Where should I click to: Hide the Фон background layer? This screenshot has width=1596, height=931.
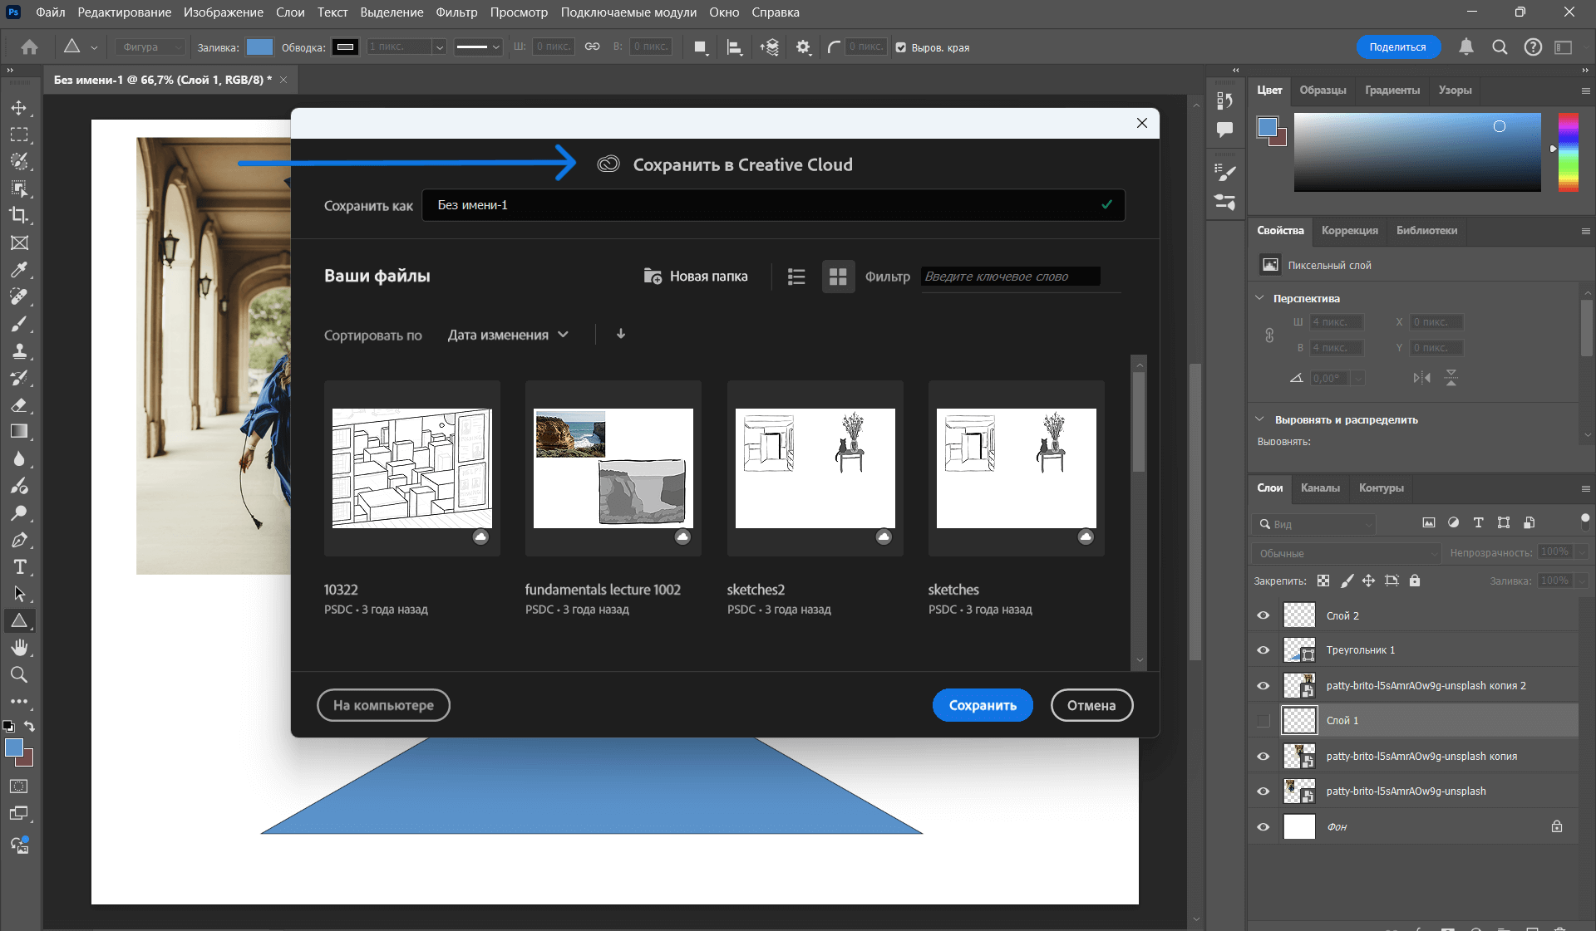click(1263, 827)
